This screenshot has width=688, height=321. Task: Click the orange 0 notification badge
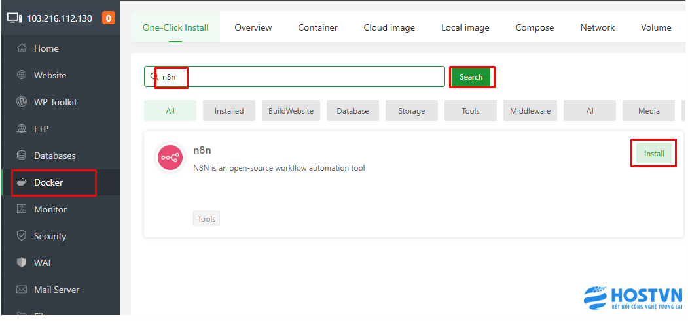tap(109, 18)
